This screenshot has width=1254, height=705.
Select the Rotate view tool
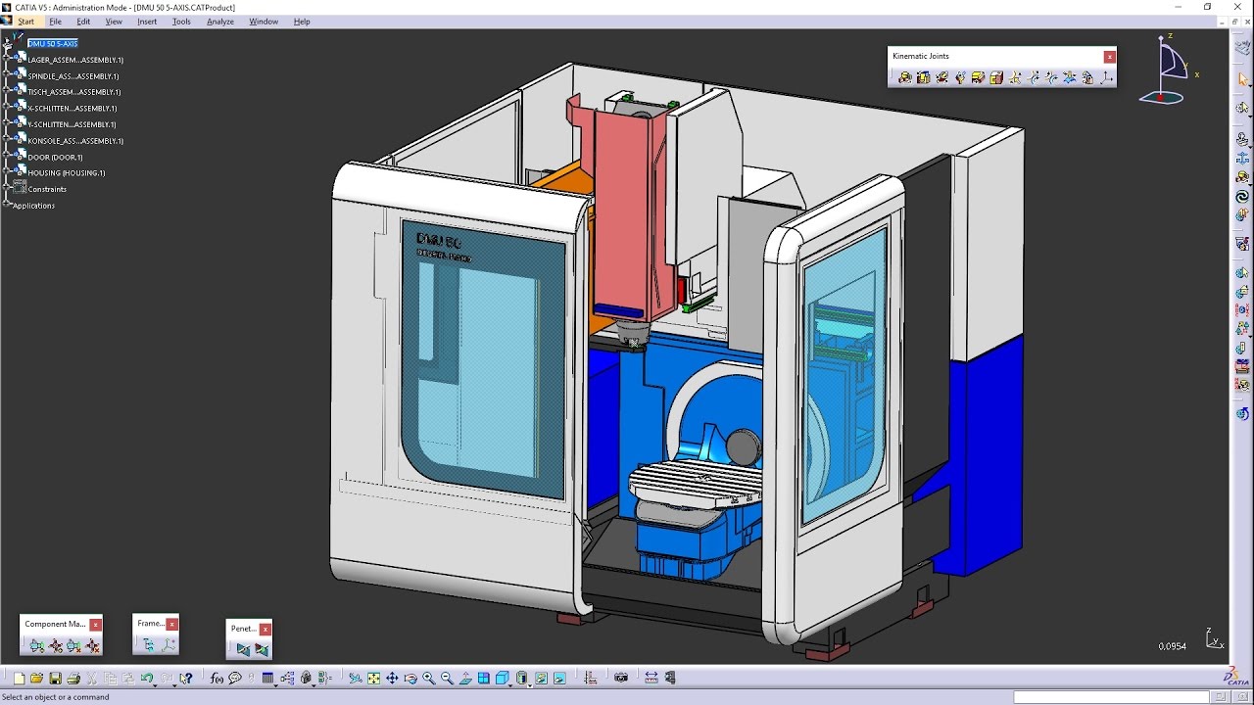[x=410, y=677]
